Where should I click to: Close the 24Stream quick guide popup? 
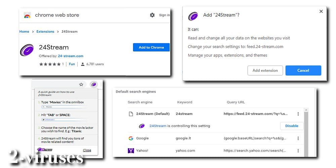click(87, 150)
